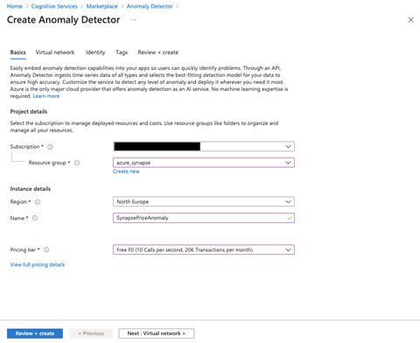The image size is (420, 343).
Task: Open the Pricing tier dropdown
Action: point(204,249)
